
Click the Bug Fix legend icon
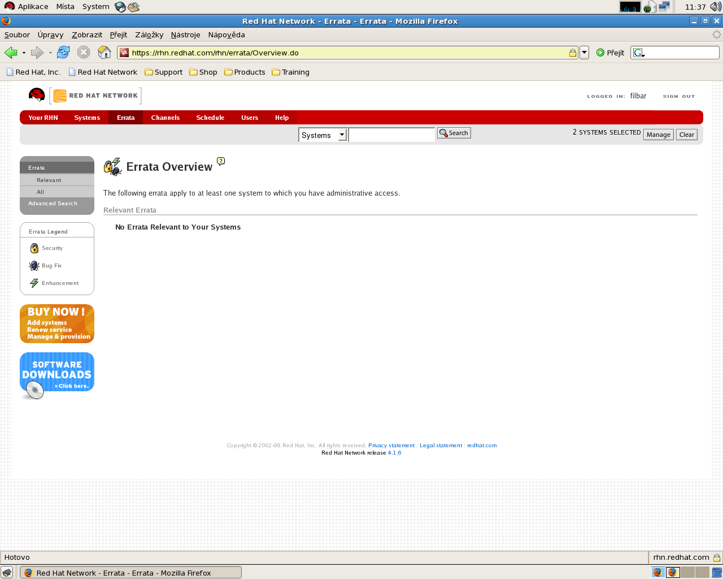coord(34,266)
